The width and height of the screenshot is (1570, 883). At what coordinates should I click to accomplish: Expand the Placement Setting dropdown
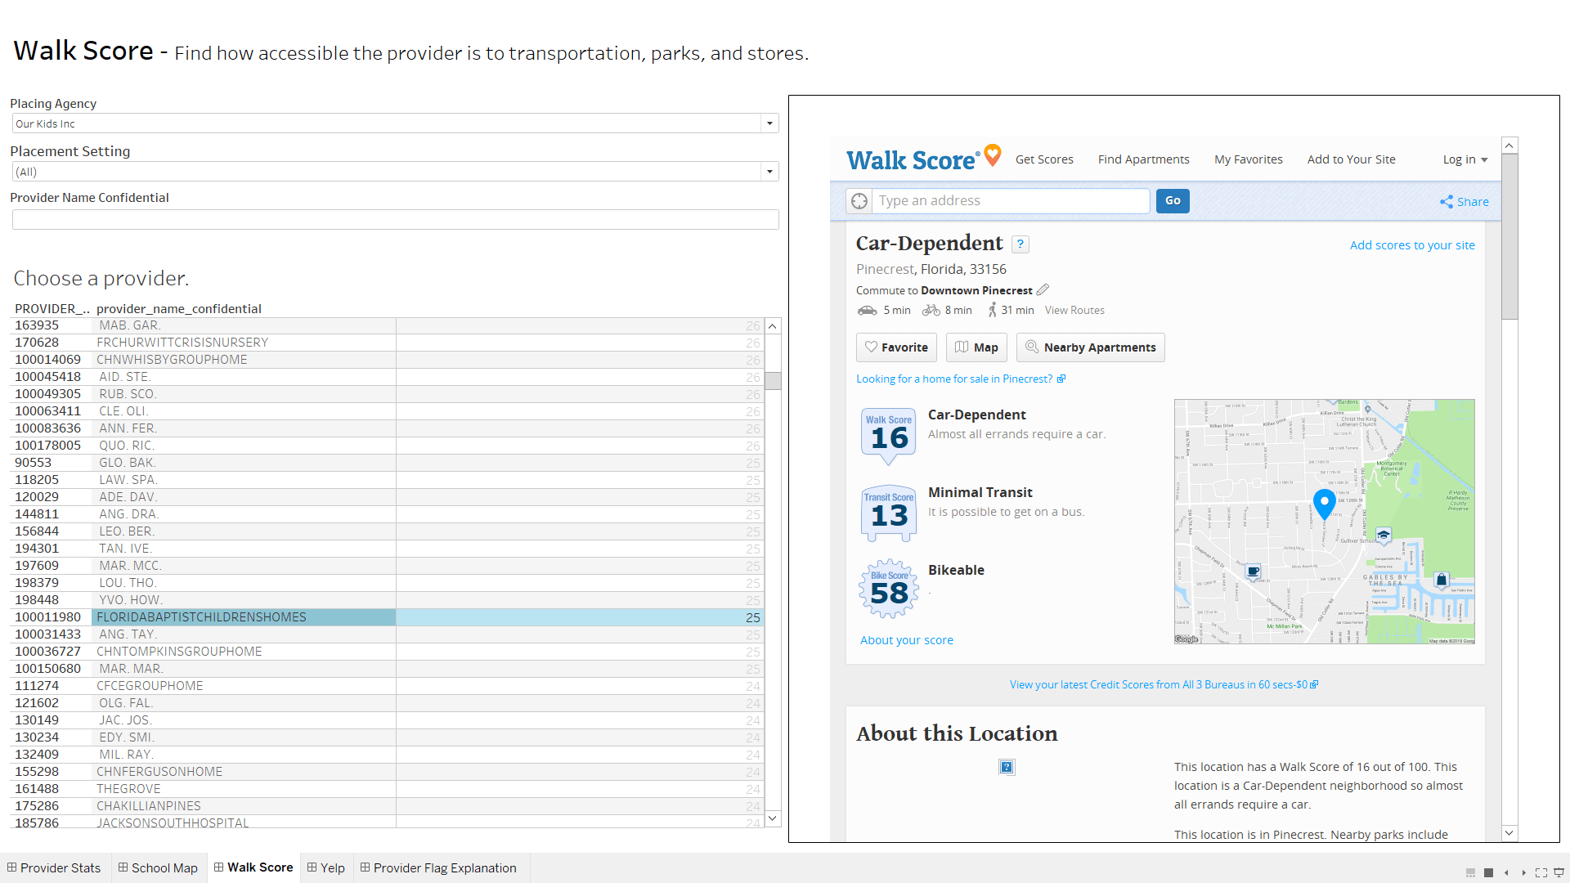click(769, 172)
